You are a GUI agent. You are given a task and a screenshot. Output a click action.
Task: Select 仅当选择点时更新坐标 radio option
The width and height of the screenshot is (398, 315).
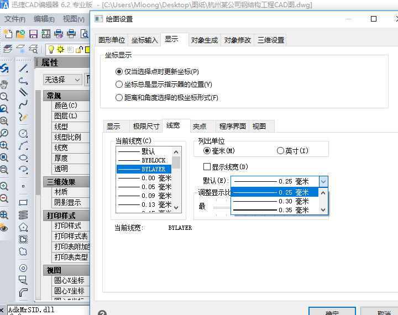(x=119, y=72)
